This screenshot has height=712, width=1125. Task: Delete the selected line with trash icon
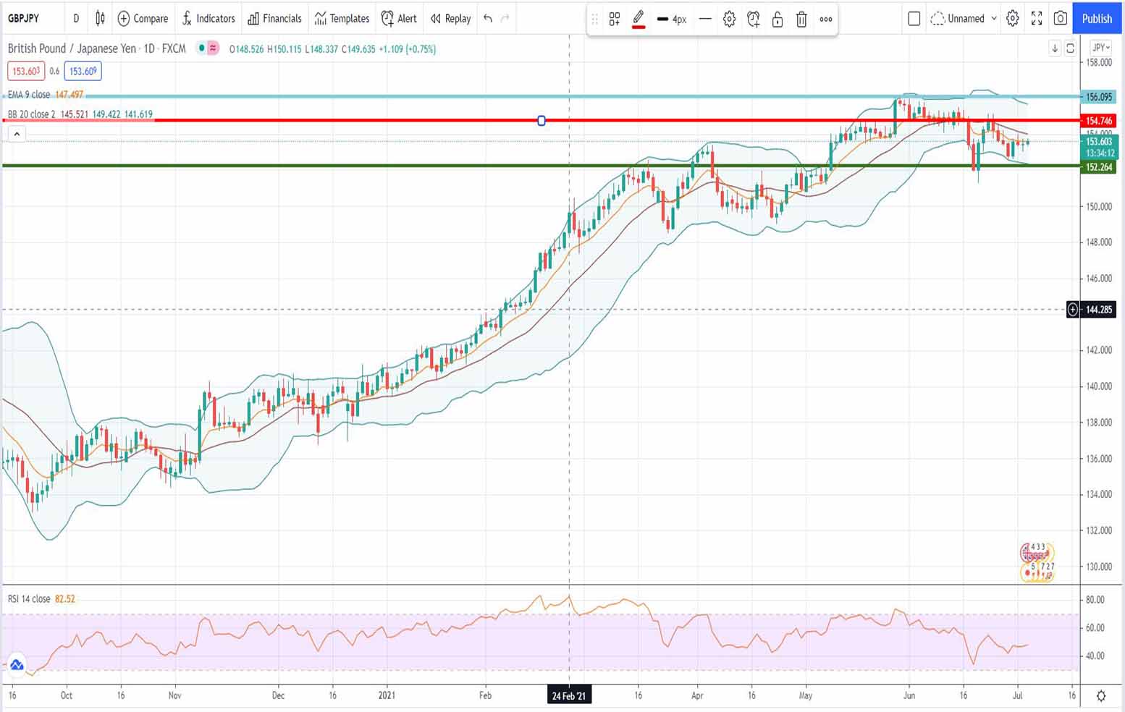coord(801,20)
